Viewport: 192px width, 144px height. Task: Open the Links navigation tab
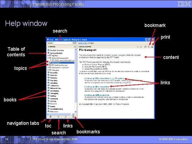[66, 117]
